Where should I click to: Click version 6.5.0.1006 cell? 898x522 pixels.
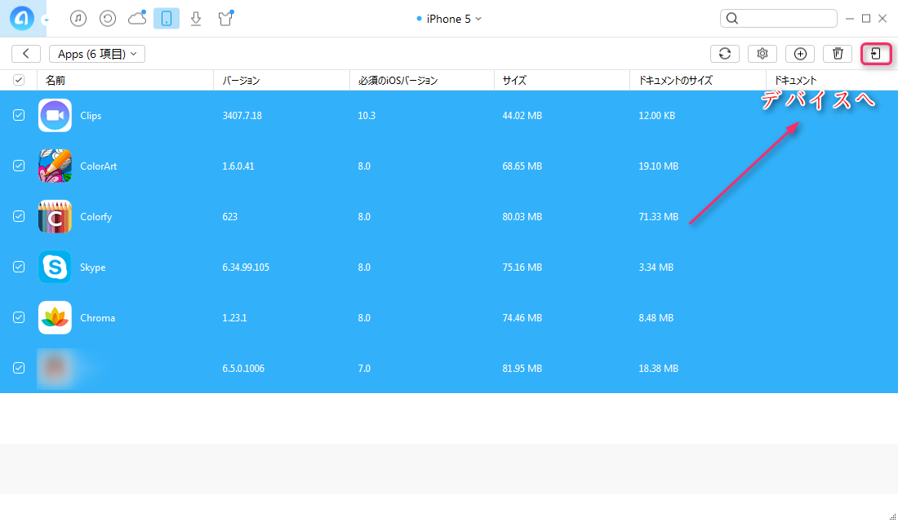pos(243,369)
